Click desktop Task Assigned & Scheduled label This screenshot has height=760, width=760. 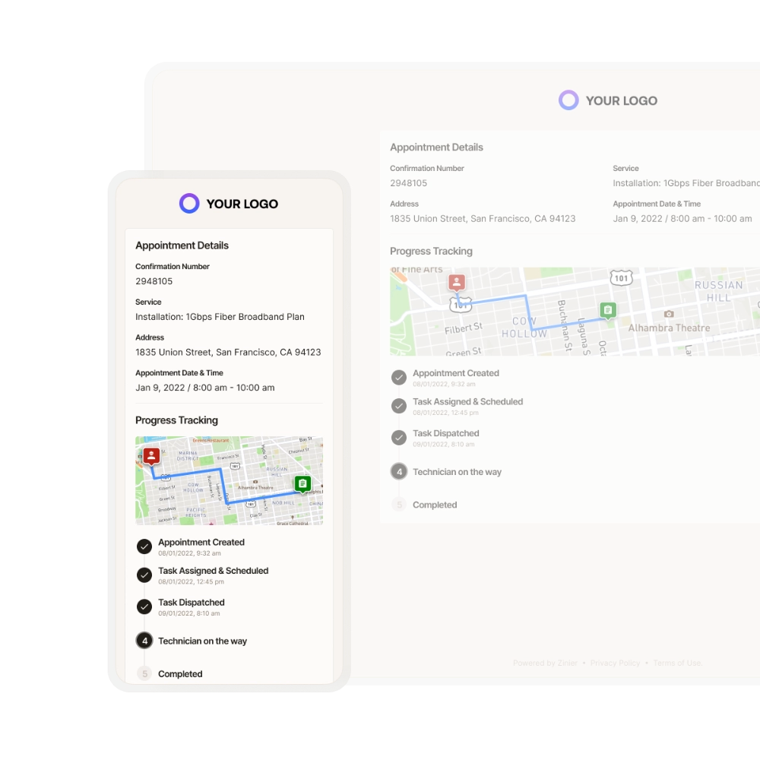point(467,402)
